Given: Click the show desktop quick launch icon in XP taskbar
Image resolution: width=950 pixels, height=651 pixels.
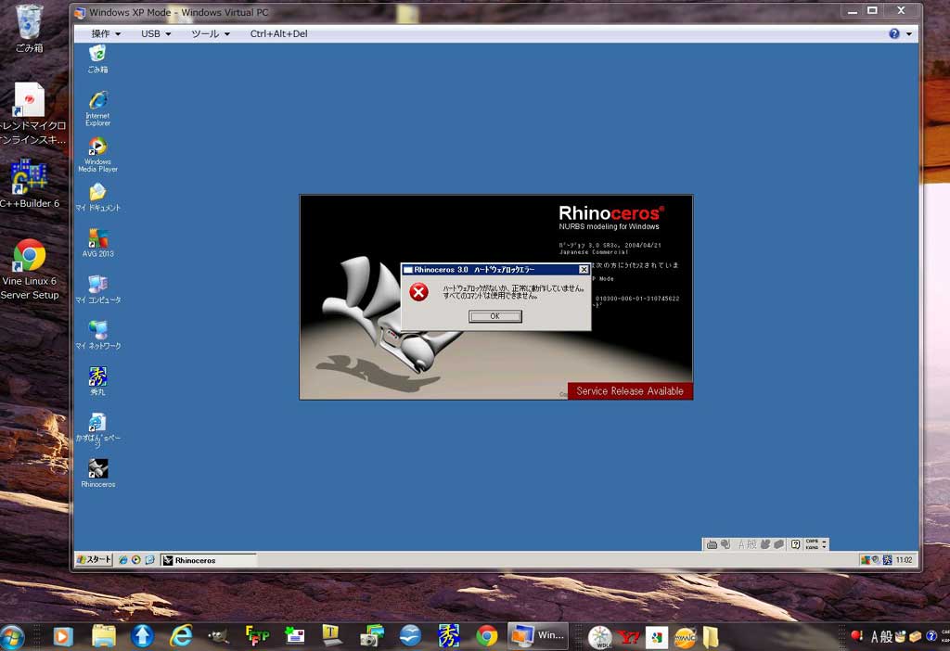Looking at the screenshot, I should pyautogui.click(x=149, y=560).
